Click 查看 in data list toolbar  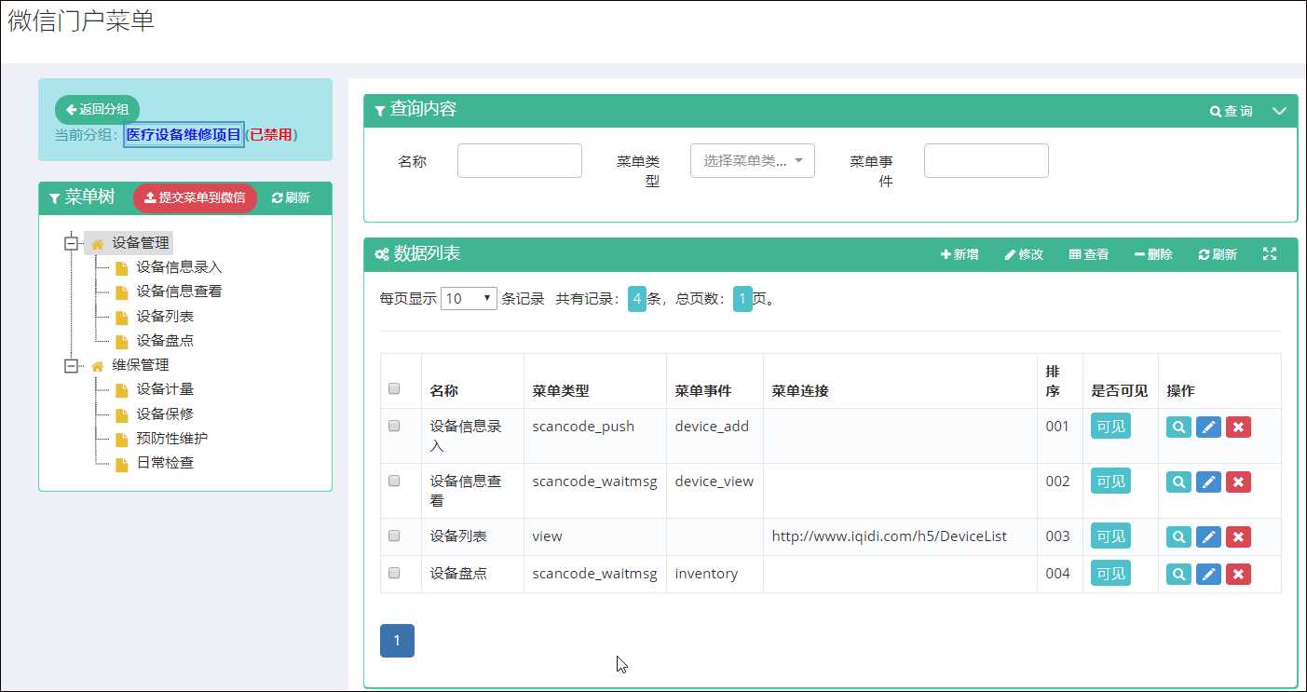click(x=1088, y=254)
